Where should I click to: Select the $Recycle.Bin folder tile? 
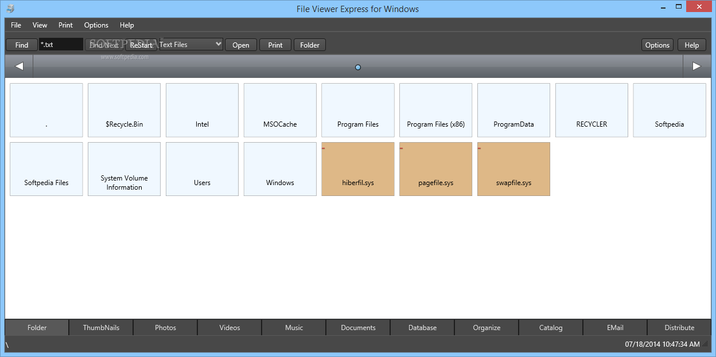pyautogui.click(x=124, y=110)
